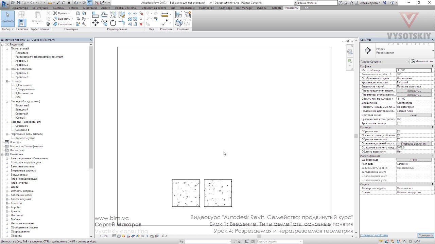Collapse Фасады (Фасад здания) node

(7, 101)
